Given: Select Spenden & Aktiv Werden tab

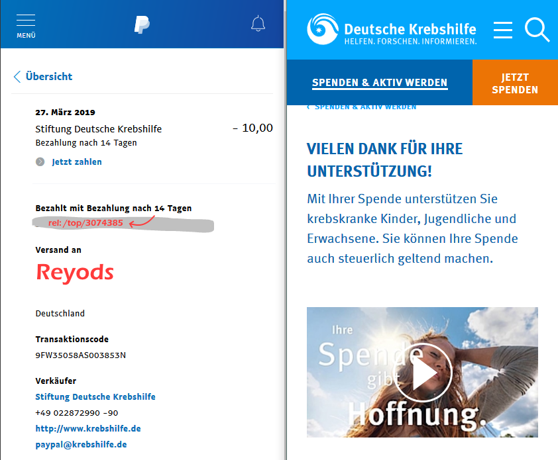Looking at the screenshot, I should [x=380, y=83].
